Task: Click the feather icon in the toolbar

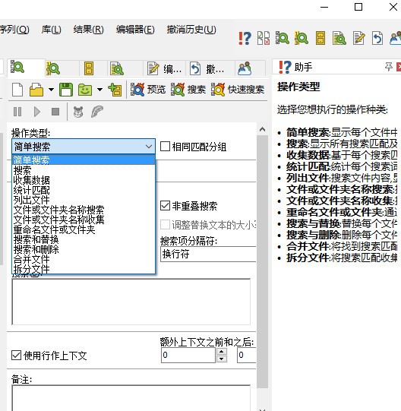Action: click(97, 112)
